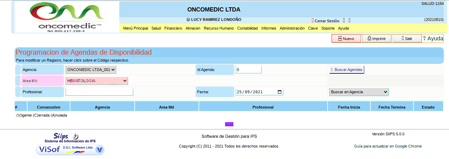Open Guía para actualizar en Google Chrome
The image size is (449, 159).
point(388,146)
